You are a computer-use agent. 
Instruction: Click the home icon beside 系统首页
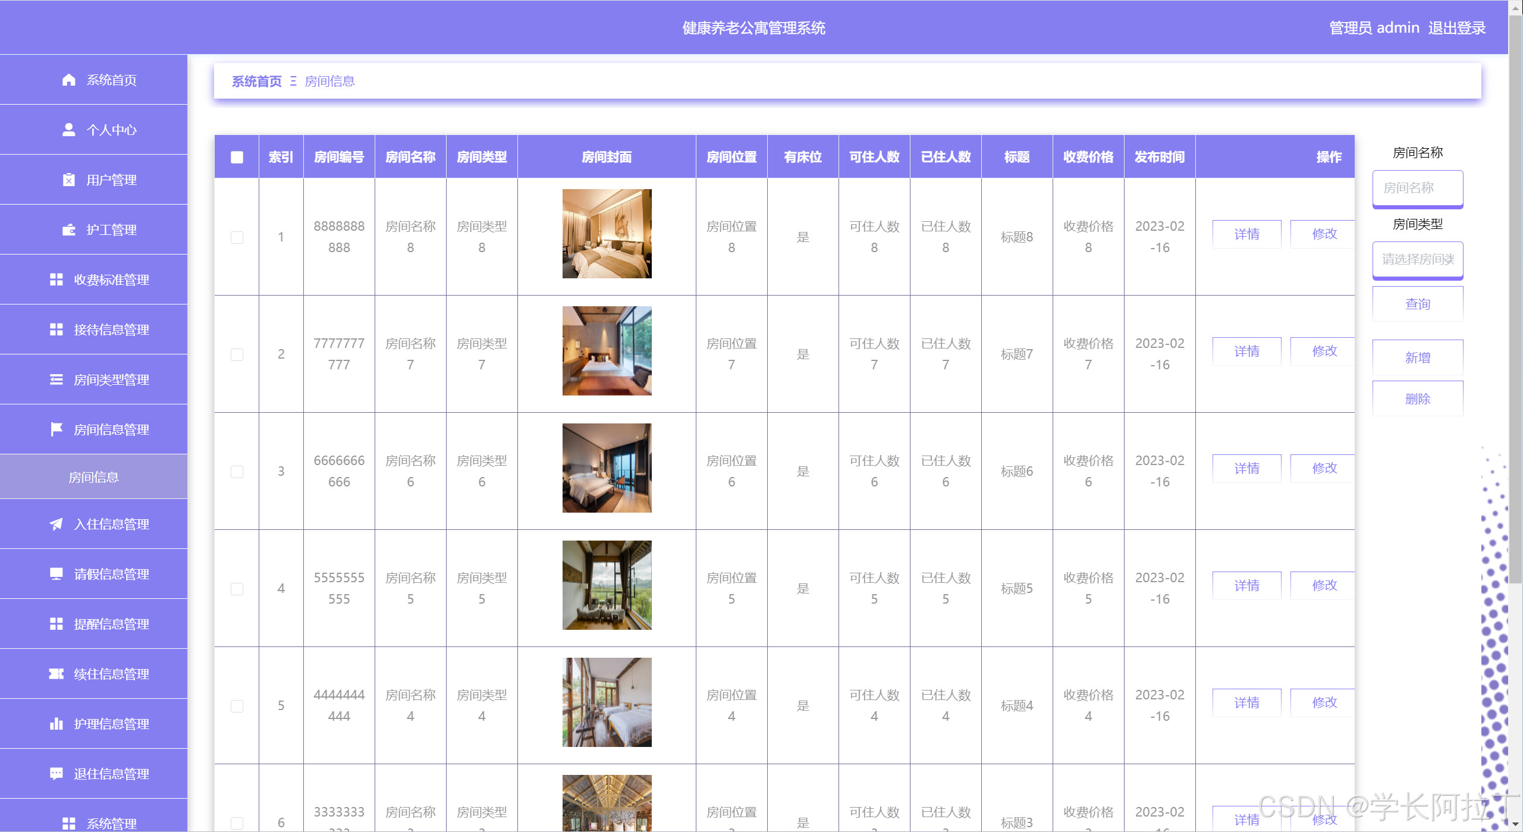(68, 80)
